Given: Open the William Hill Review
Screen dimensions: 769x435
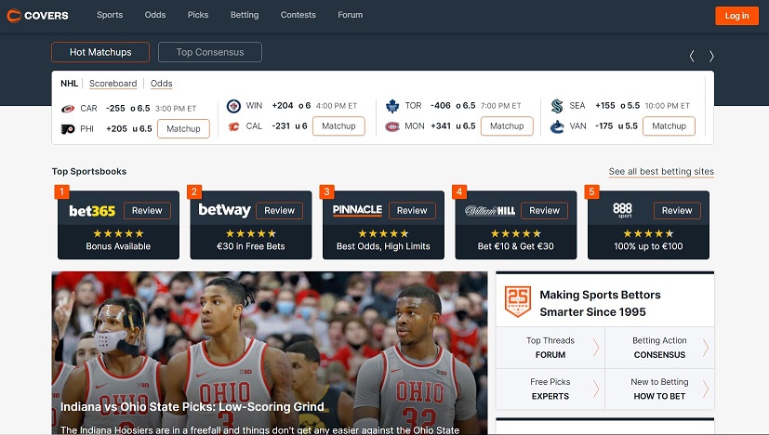Looking at the screenshot, I should point(544,210).
